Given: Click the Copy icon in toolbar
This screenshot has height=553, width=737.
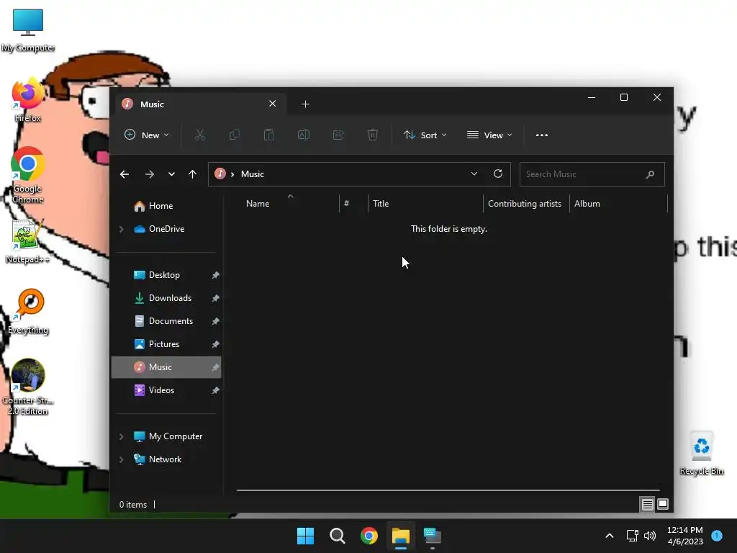Looking at the screenshot, I should click(234, 135).
